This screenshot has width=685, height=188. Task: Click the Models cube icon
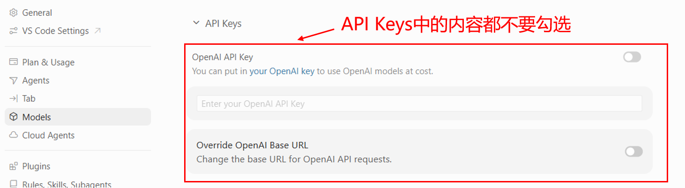14,117
